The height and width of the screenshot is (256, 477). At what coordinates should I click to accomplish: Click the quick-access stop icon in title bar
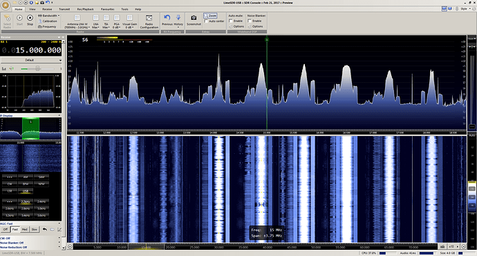[26, 3]
